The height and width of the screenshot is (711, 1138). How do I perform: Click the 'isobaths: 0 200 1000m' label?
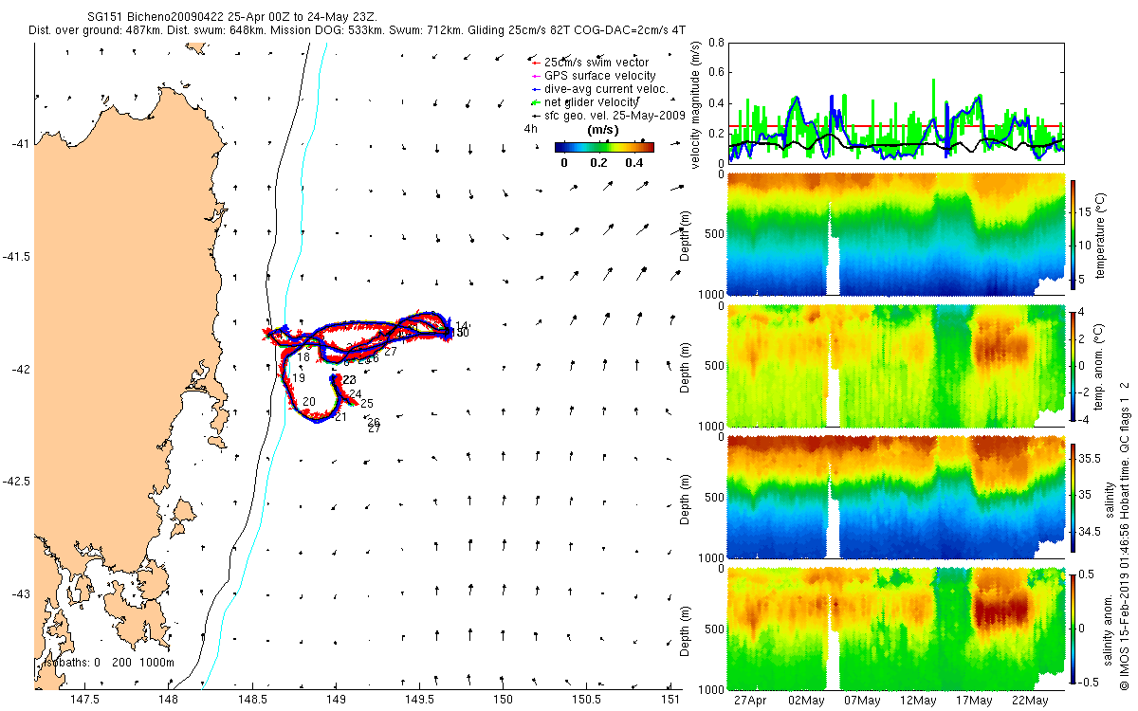(108, 663)
